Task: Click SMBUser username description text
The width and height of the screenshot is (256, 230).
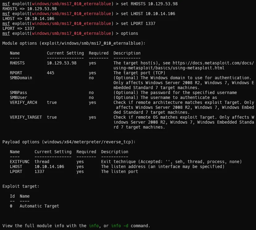Action: tap(165, 97)
